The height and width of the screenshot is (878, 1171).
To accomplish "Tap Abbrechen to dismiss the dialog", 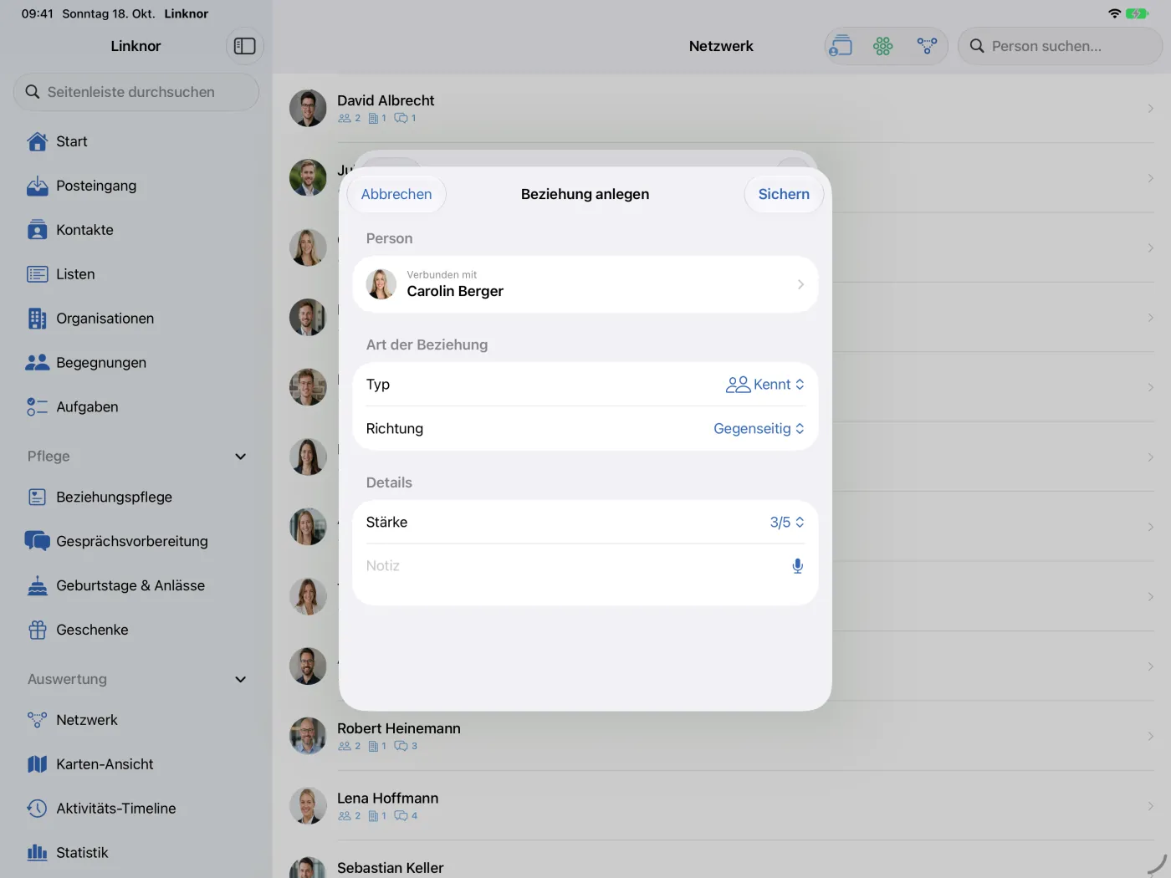I will (x=396, y=194).
